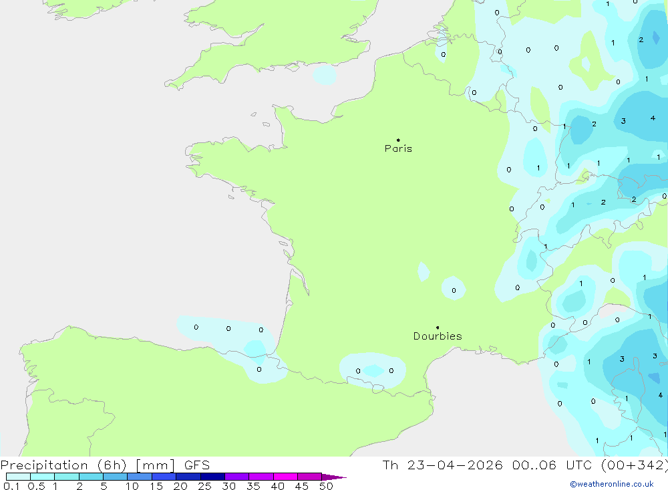The width and height of the screenshot is (668, 490).
Task: Pick the legend swatch between 25 and 30
Action: pos(212,477)
